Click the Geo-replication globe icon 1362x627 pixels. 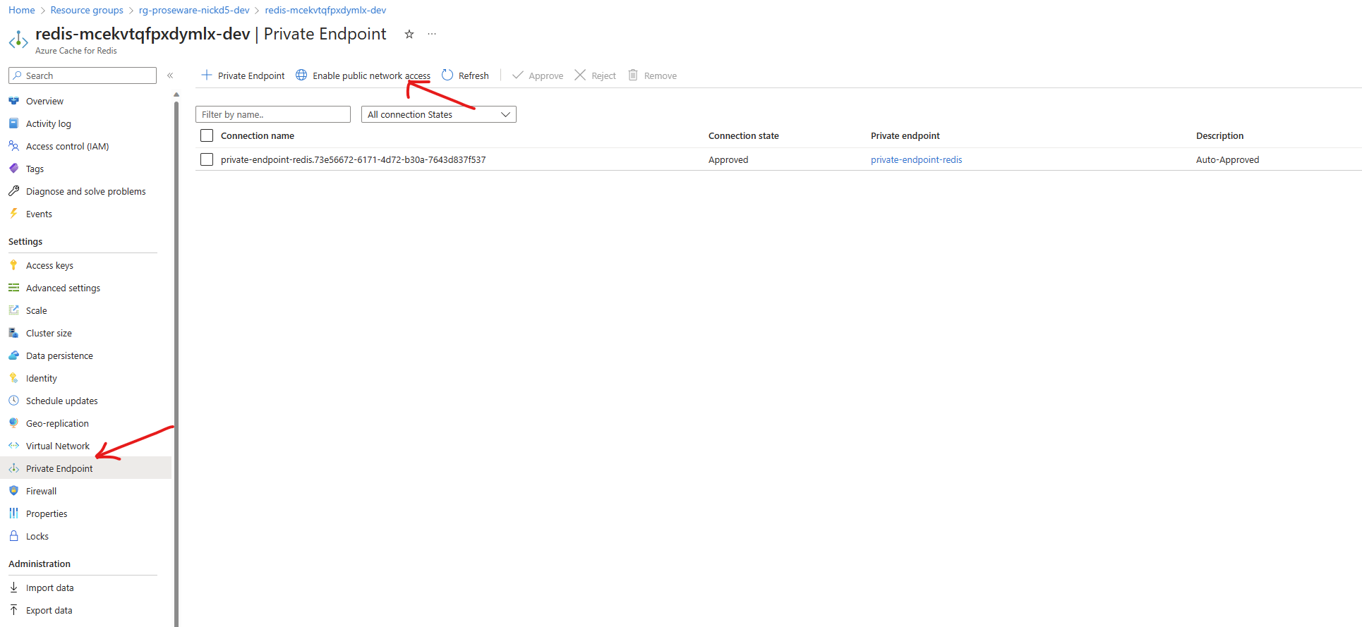pyautogui.click(x=13, y=423)
